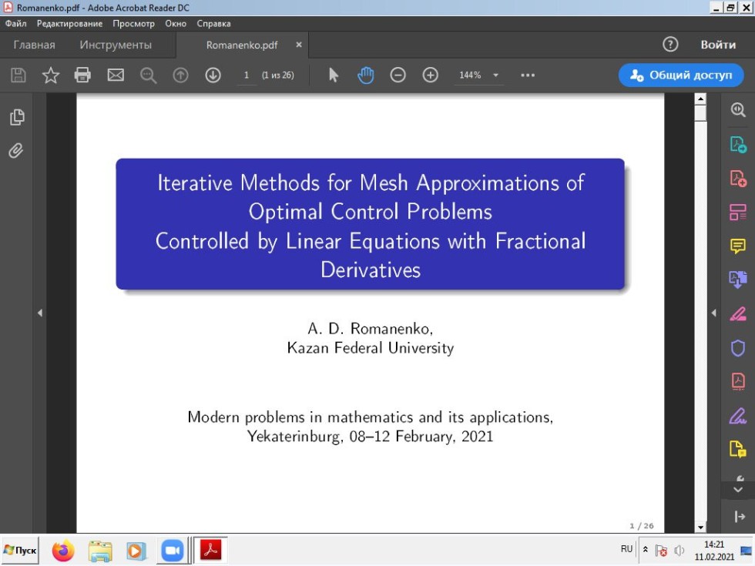
Task: Zoom out with minus button
Action: [x=398, y=75]
